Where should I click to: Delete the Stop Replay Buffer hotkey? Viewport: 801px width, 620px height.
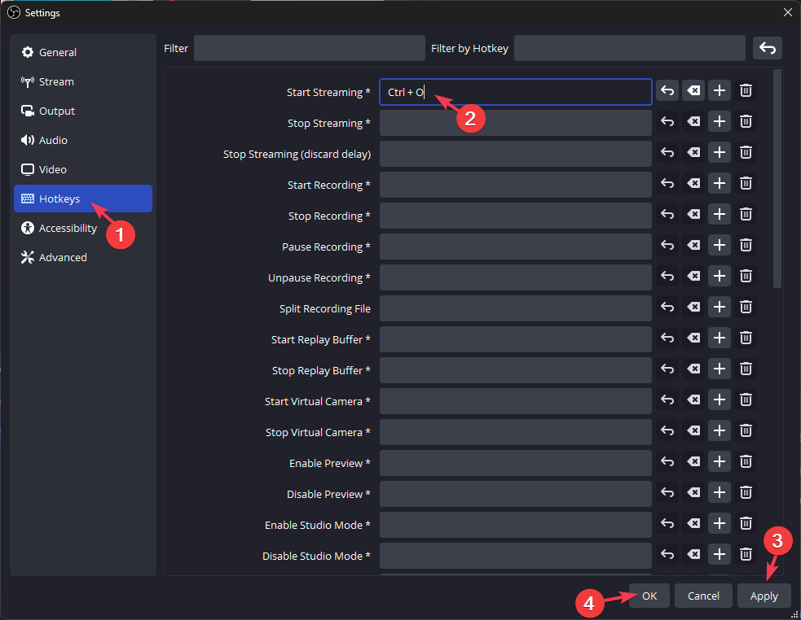[746, 369]
